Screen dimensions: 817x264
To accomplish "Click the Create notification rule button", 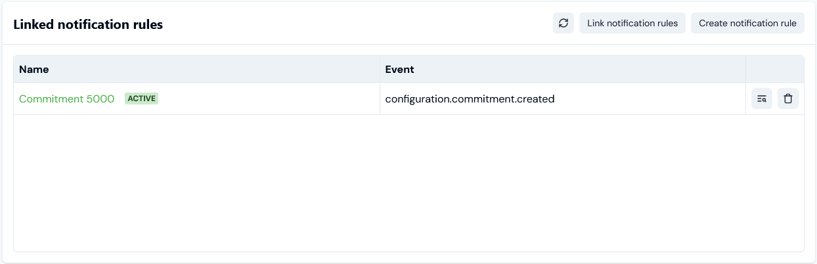I will [747, 23].
